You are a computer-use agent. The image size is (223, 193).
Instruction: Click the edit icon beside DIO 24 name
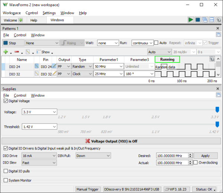(x=37, y=67)
